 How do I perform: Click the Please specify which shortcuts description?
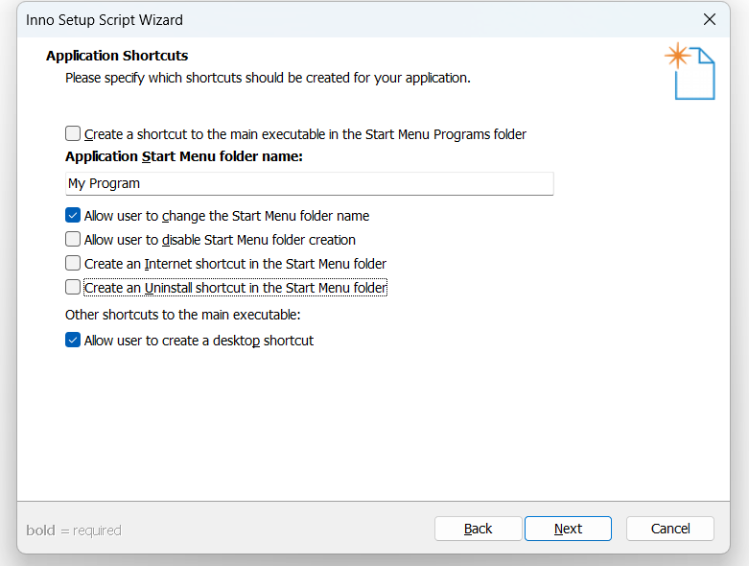[x=268, y=78]
